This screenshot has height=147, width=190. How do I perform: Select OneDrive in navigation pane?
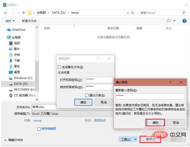pos(16,30)
